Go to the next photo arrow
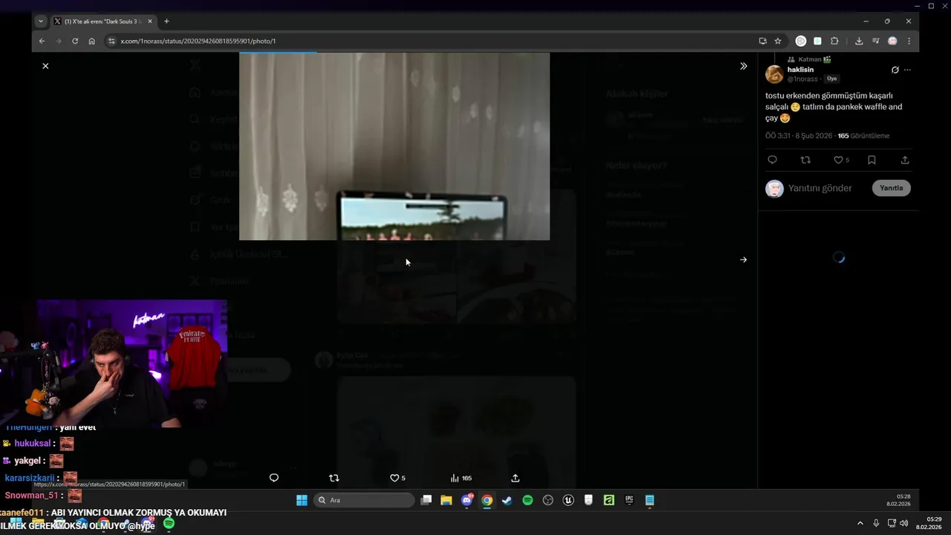This screenshot has height=535, width=951. 743,259
